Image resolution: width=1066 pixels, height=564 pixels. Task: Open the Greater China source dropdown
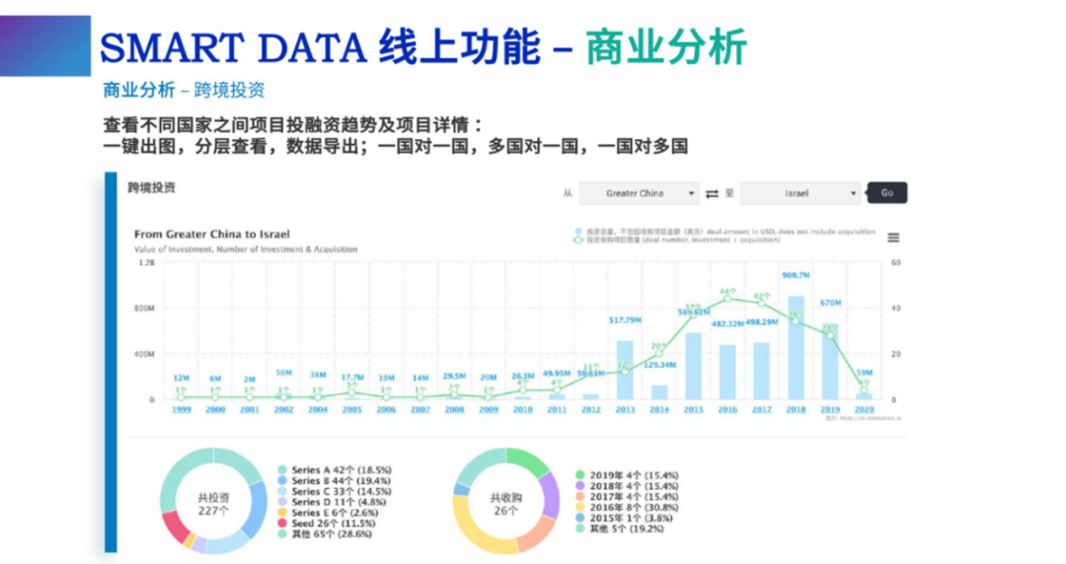tap(638, 193)
